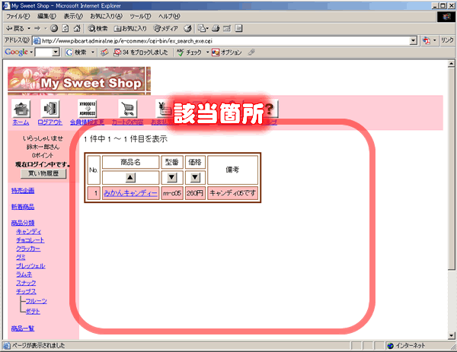Viewport: 457px width, 352px height.
Task: Click the ホーム text link
Action: 21,122
